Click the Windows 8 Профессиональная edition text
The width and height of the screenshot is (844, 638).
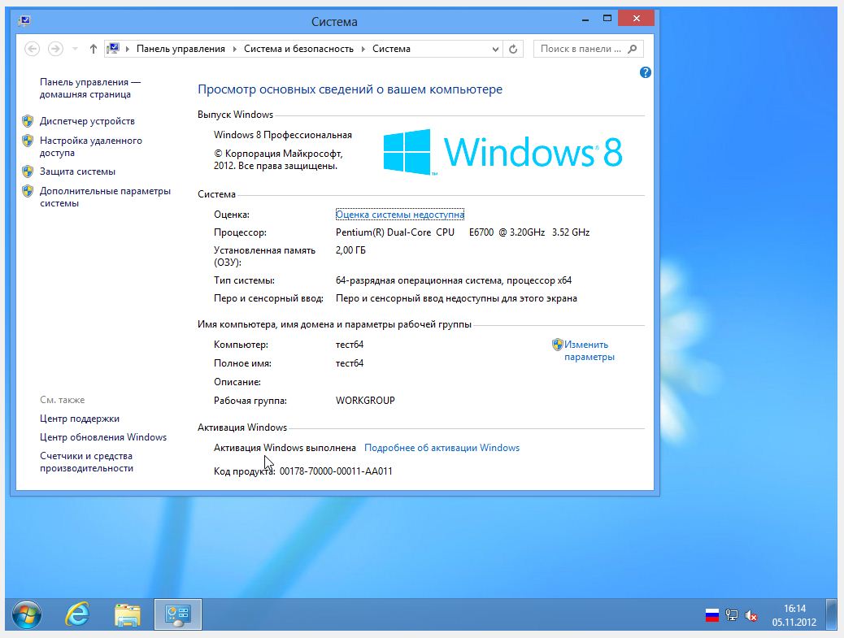[283, 135]
